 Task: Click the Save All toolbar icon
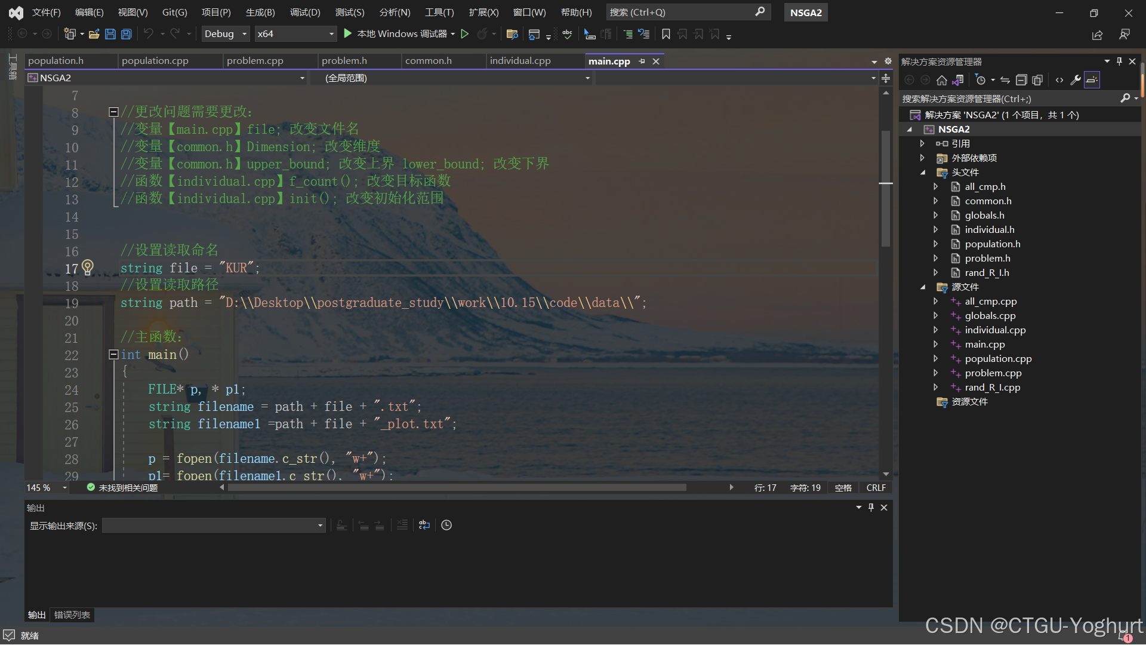point(127,34)
